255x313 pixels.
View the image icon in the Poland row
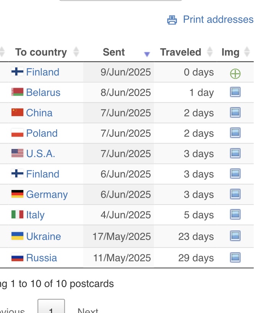tap(235, 133)
